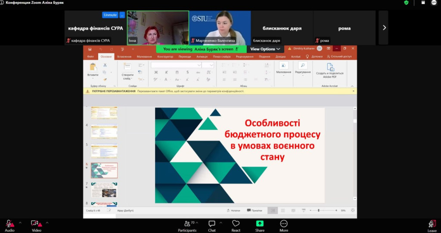Click the Create slide (Створити слайд) icon
Screen dimensions: 441x233
coord(127,67)
